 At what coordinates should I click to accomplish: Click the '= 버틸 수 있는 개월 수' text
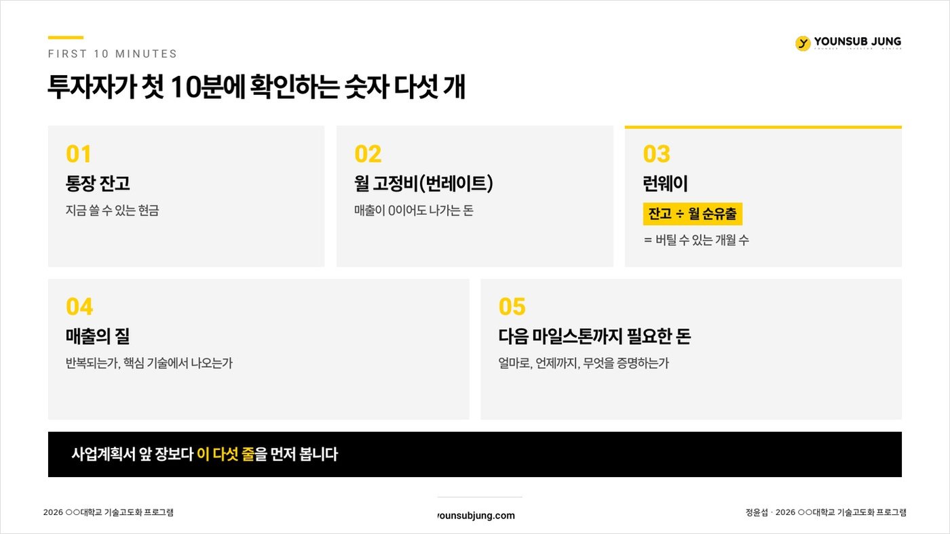[696, 241]
